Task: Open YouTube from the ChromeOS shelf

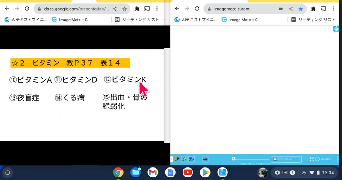Action: point(187,172)
